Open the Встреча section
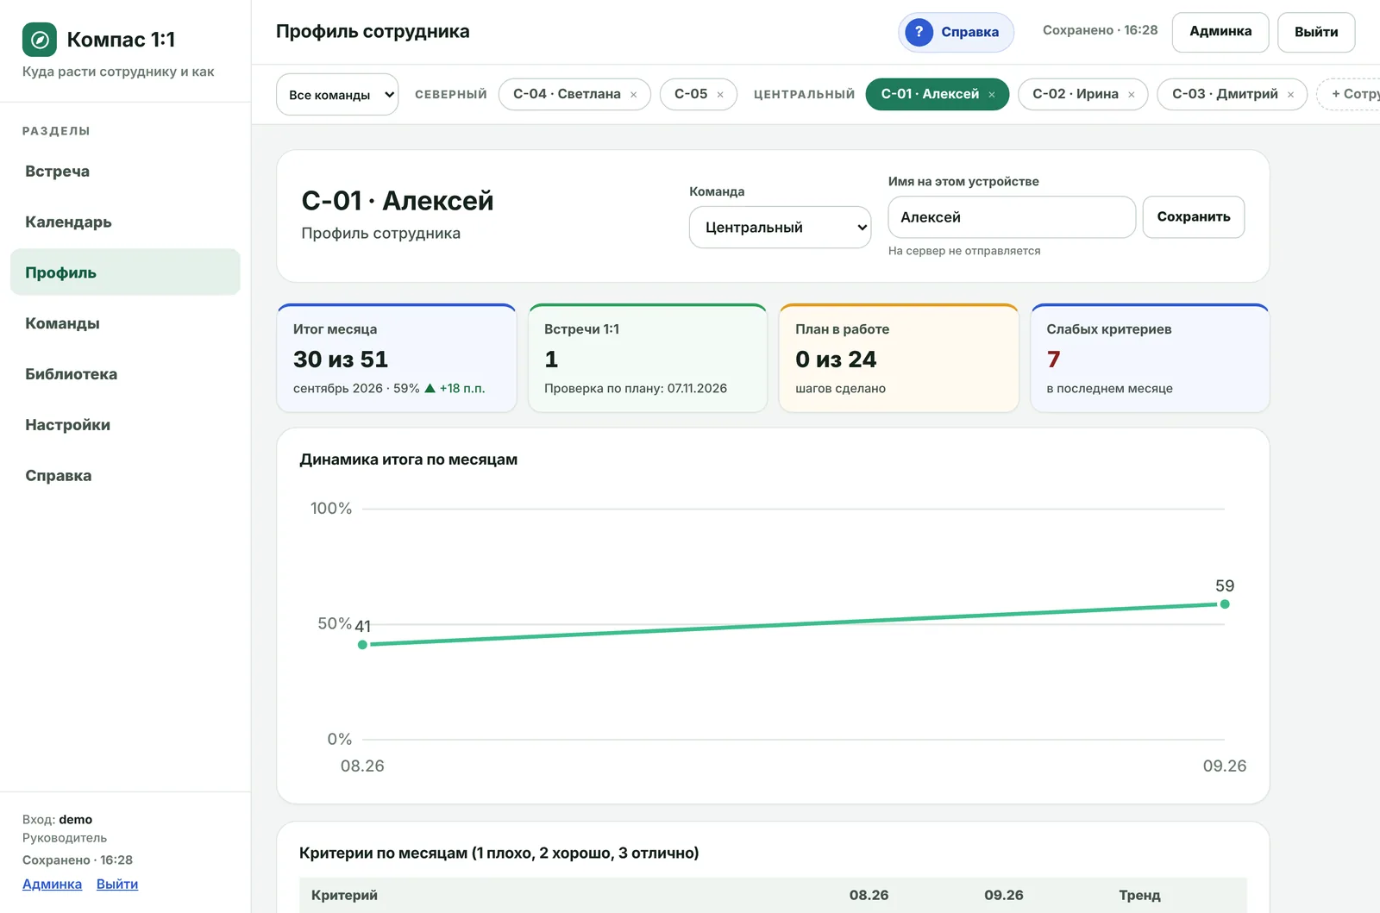Viewport: 1380px width, 913px height. pos(125,171)
